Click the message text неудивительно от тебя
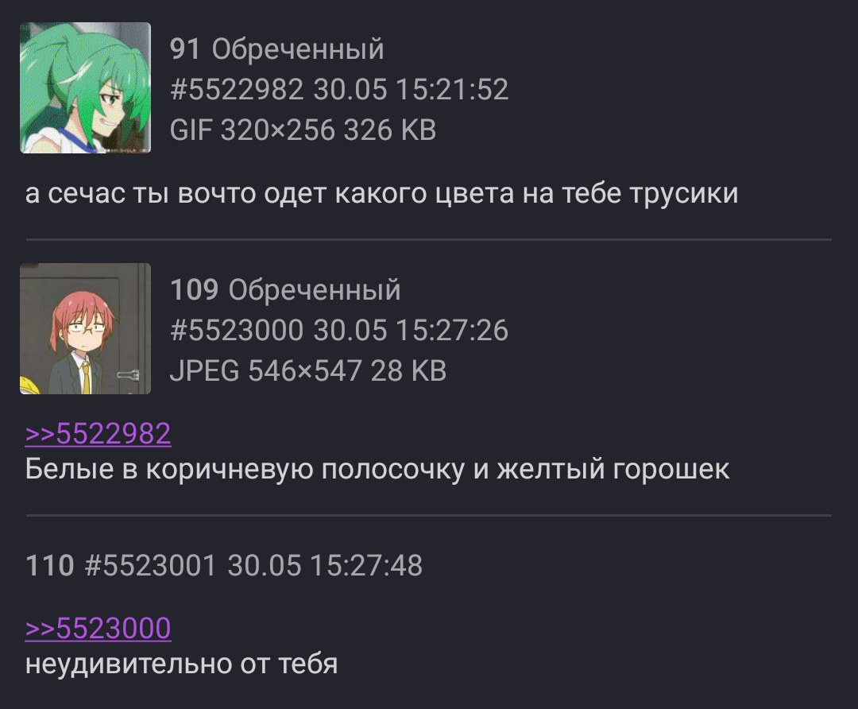This screenshot has height=709, width=858. [x=182, y=664]
